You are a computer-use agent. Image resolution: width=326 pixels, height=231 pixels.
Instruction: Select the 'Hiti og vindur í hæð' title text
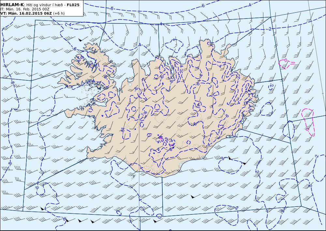(x=45, y=5)
